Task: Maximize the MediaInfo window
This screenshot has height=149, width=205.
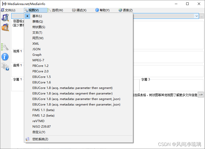Action: coord(187,4)
